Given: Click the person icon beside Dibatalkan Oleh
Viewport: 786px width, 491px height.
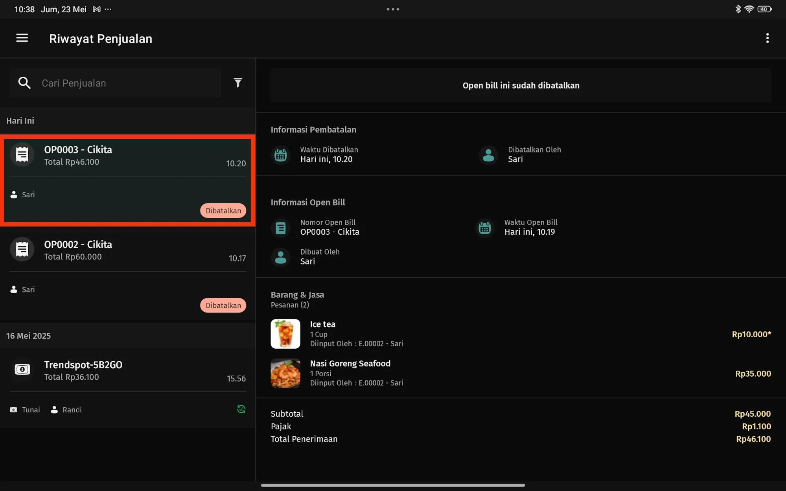Looking at the screenshot, I should tap(488, 155).
